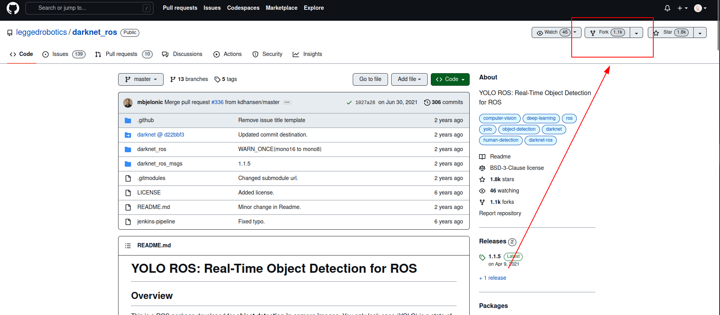This screenshot has height=315, width=720.
Task: Open leggedrobotics owner link
Action: [x=41, y=32]
